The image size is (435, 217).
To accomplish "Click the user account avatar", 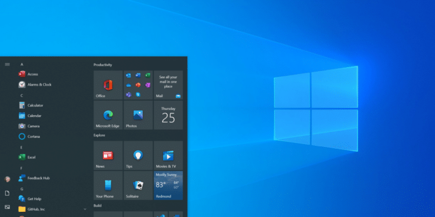I will pos(7,179).
